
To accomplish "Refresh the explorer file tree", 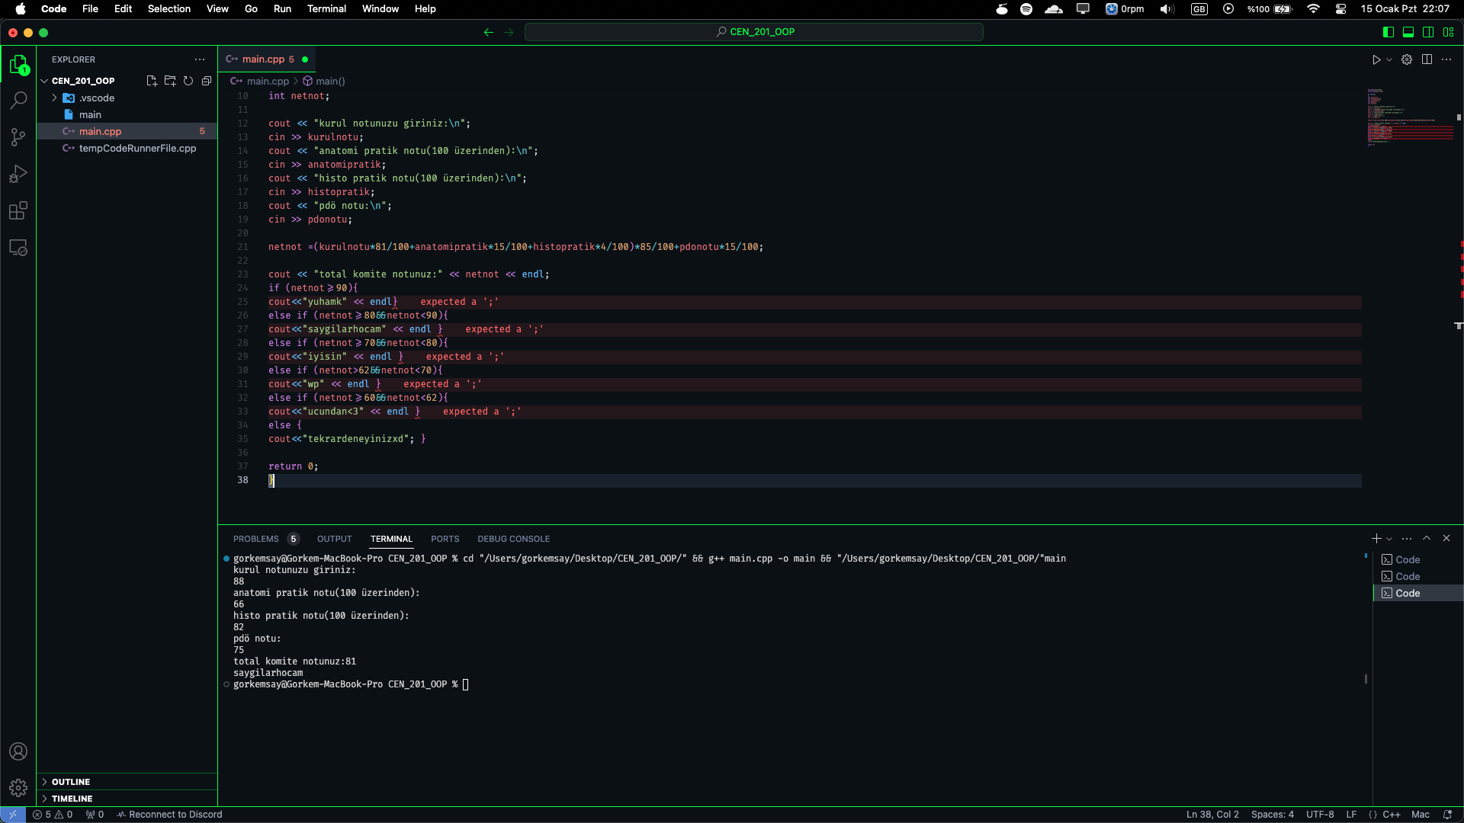I will coord(188,81).
